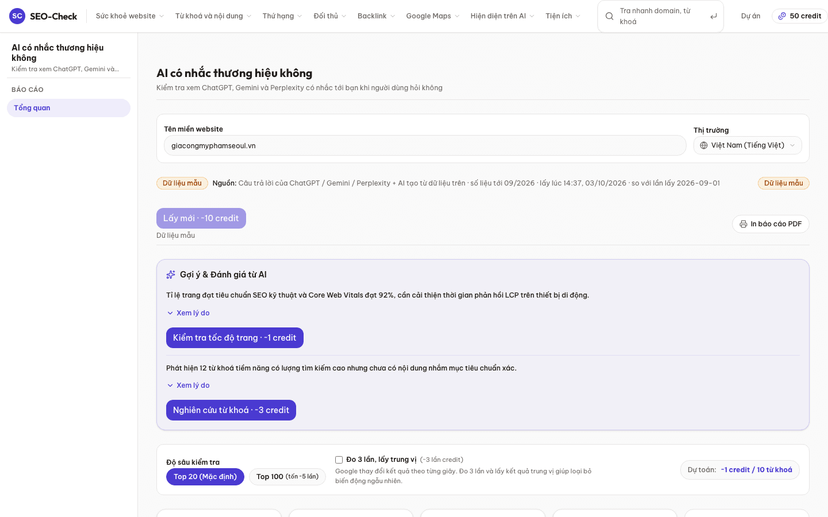Click Kiểm tra tốc độ trang button
This screenshot has width=828, height=517.
pyautogui.click(x=235, y=338)
